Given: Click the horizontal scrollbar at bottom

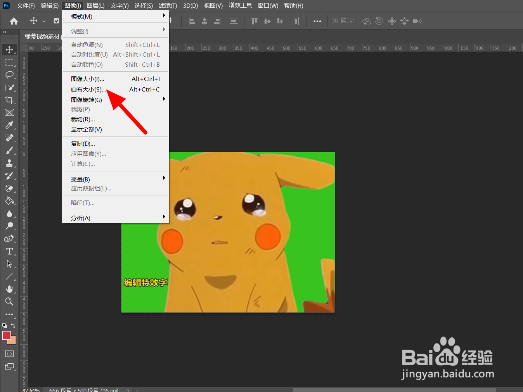Looking at the screenshot, I should tap(395, 390).
